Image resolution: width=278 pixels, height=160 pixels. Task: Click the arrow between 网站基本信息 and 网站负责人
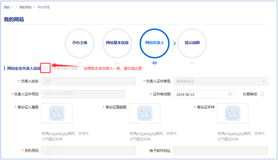pyautogui.click(x=137, y=43)
